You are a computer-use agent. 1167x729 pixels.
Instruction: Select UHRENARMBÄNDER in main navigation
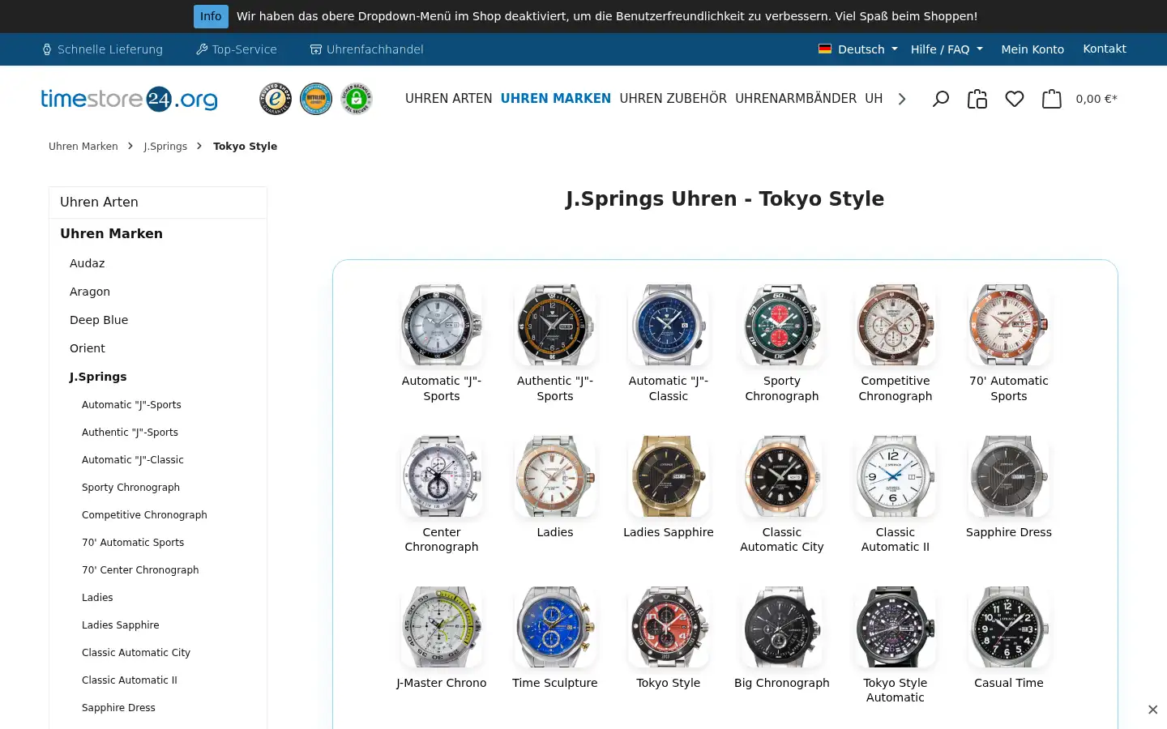[796, 99]
